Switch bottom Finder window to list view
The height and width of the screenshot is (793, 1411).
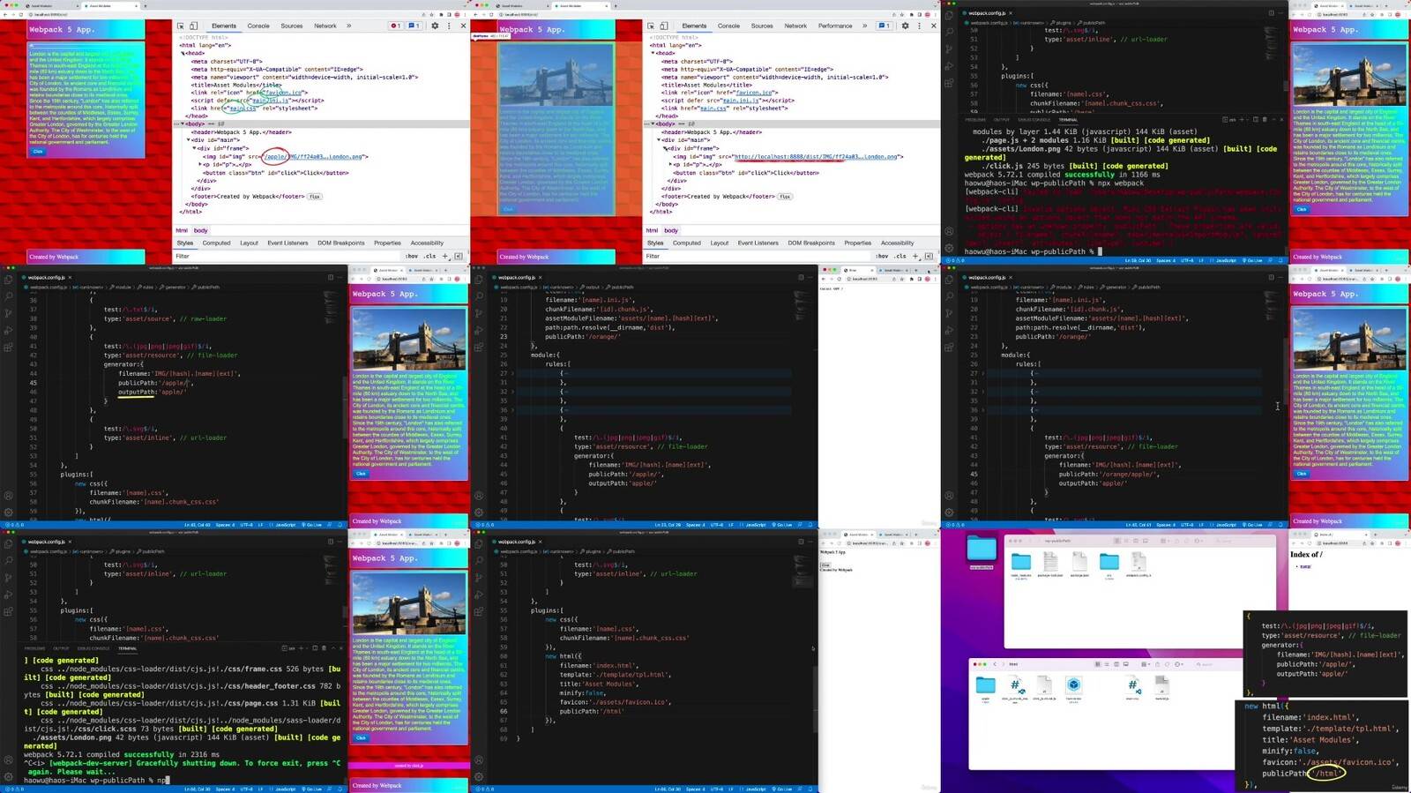click(x=1106, y=664)
